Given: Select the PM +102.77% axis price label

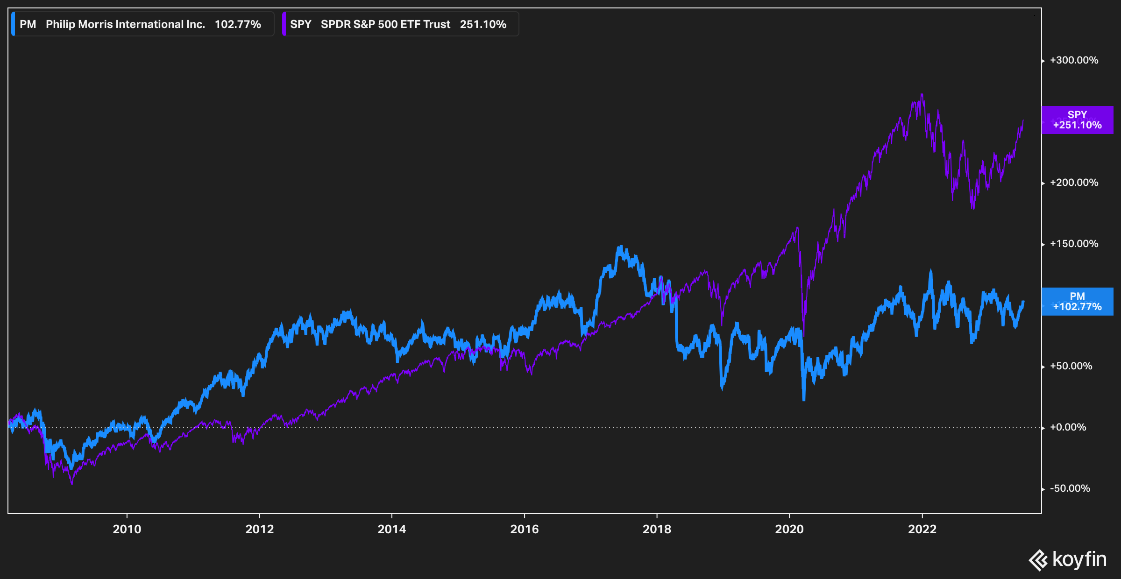Looking at the screenshot, I should pyautogui.click(x=1077, y=302).
